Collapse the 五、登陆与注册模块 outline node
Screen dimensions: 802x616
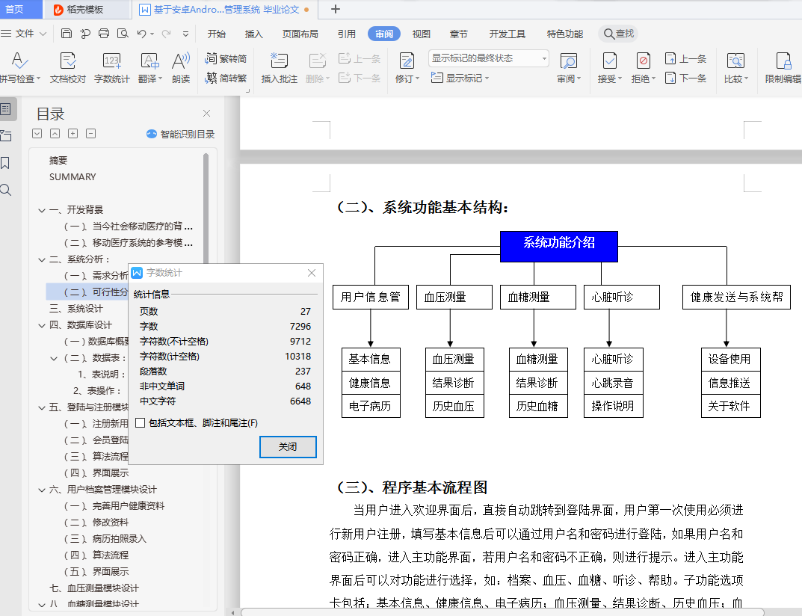(x=42, y=407)
